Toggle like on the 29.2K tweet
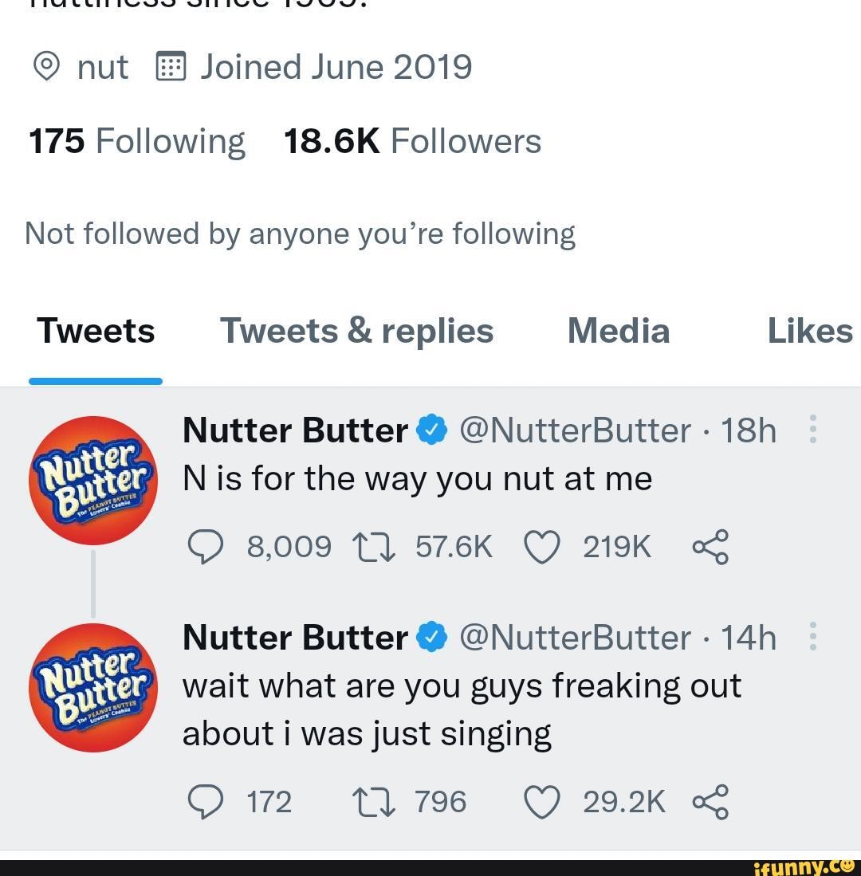The width and height of the screenshot is (861, 876). point(542,803)
